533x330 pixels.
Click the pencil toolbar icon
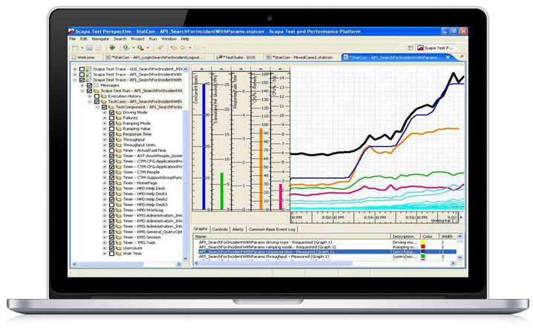point(160,48)
